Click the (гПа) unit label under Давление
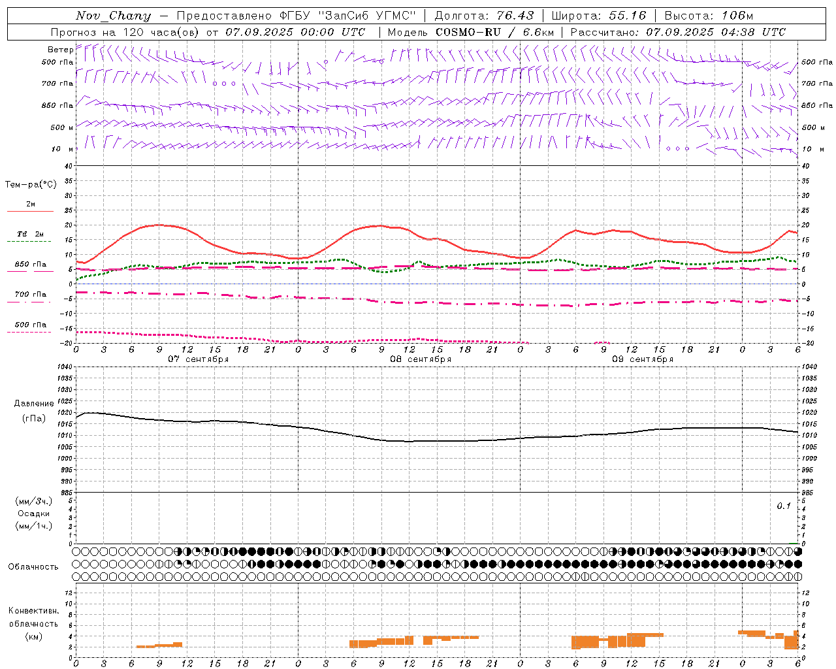 point(34,419)
